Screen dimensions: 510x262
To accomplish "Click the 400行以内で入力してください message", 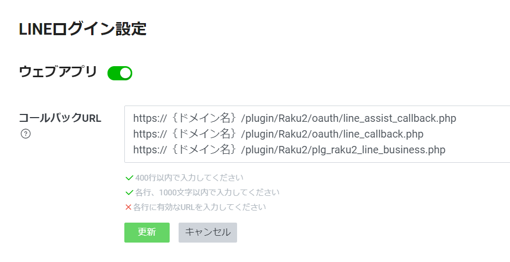I will pyautogui.click(x=189, y=177).
